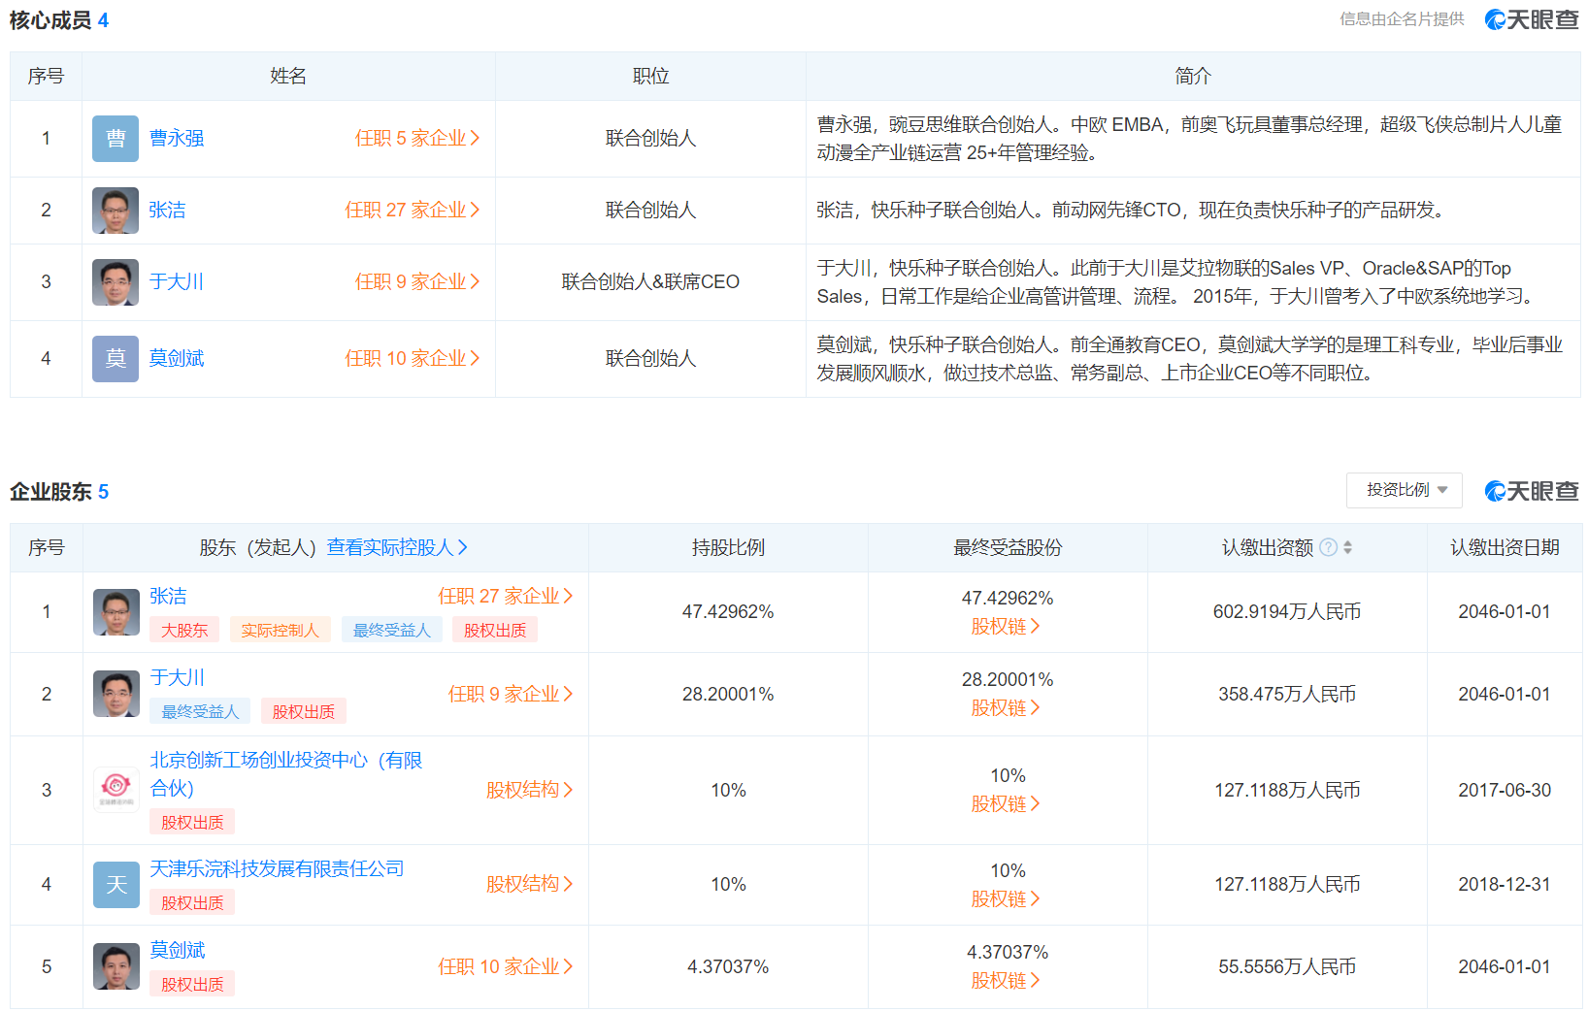Open the 天津乐浣科技发展有限责任公司 link
Screen dimensions: 1588x1011
point(277,869)
